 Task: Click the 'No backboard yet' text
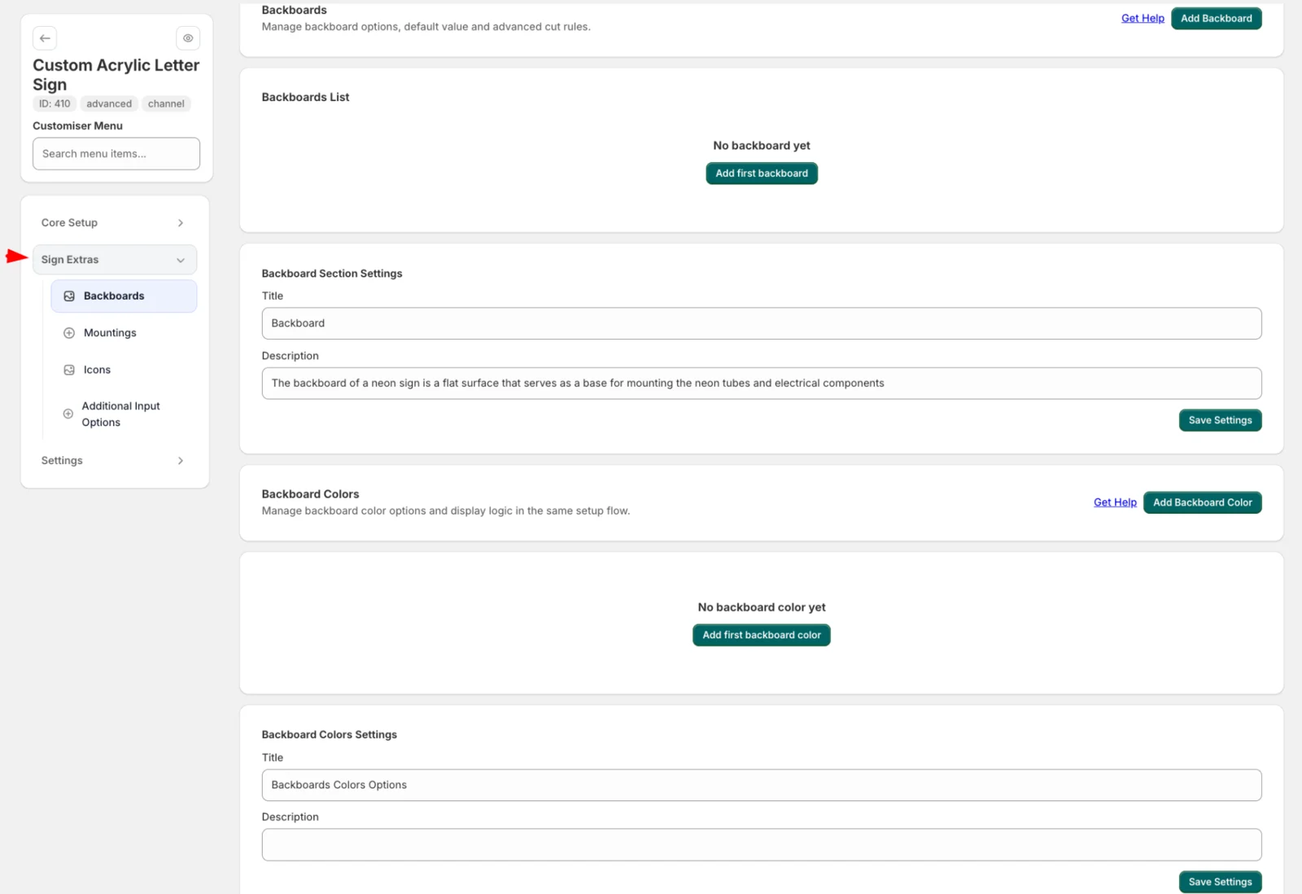coord(762,146)
